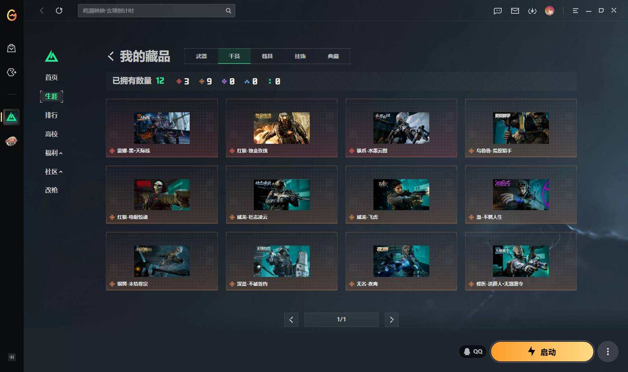Open 排行 in the side navigation
This screenshot has height=372, width=628.
52,115
